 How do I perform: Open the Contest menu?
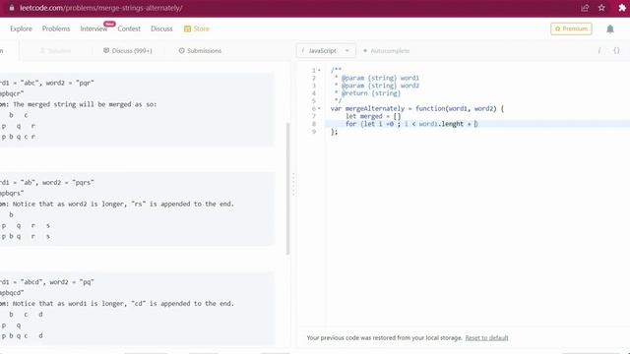pos(129,29)
